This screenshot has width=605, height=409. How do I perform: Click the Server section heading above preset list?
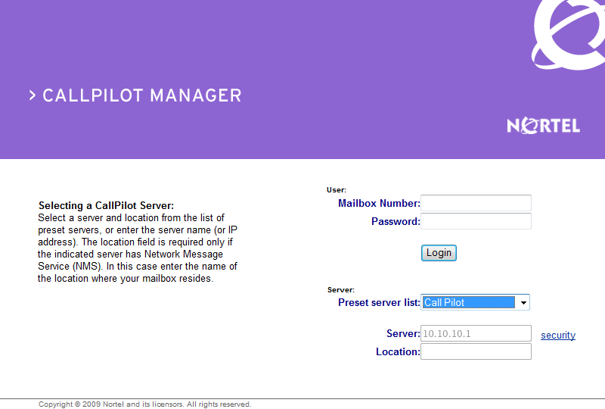pyautogui.click(x=341, y=290)
